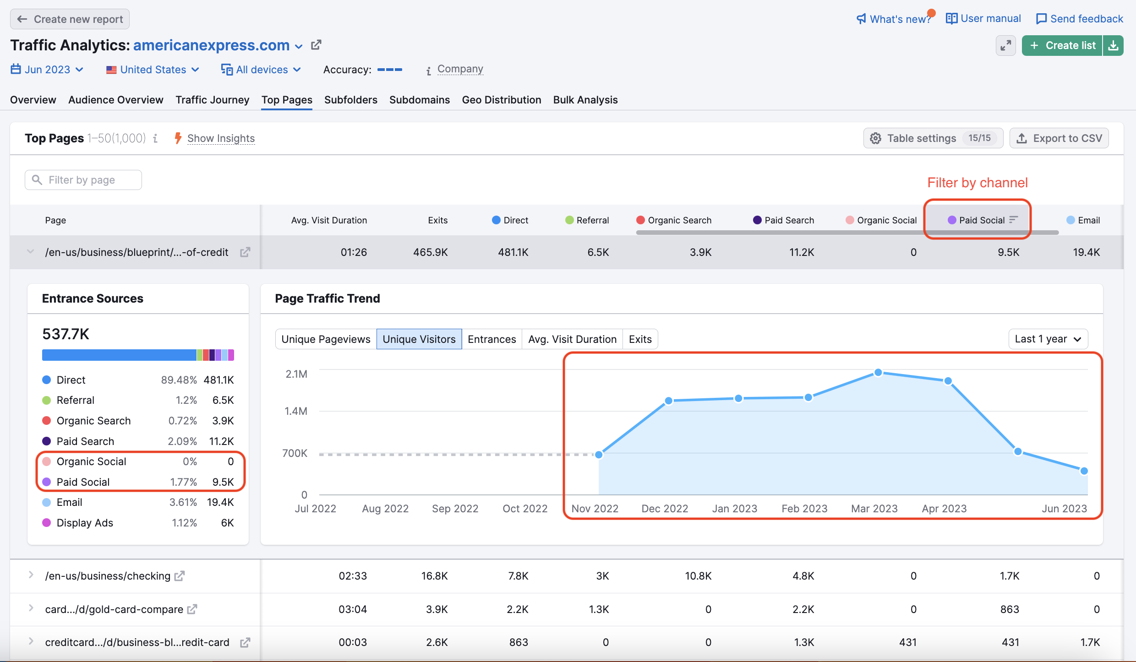This screenshot has height=662, width=1136.
Task: Click the Filter by page search field
Action: [x=83, y=180]
